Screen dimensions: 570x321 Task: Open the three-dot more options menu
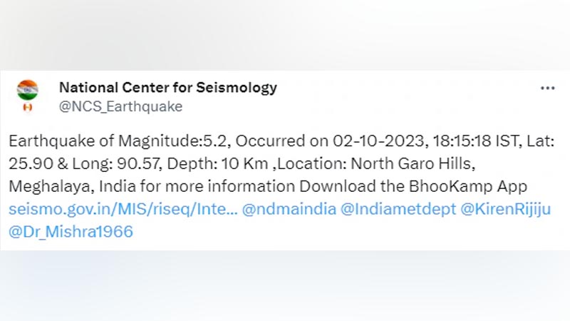(x=547, y=88)
